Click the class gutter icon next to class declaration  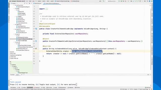pyautogui.click(x=36, y=29)
